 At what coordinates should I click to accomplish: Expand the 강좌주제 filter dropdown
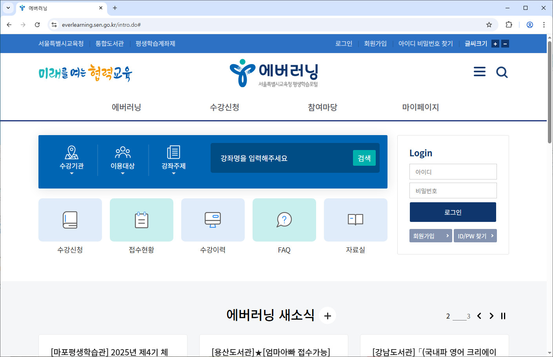[x=174, y=160]
